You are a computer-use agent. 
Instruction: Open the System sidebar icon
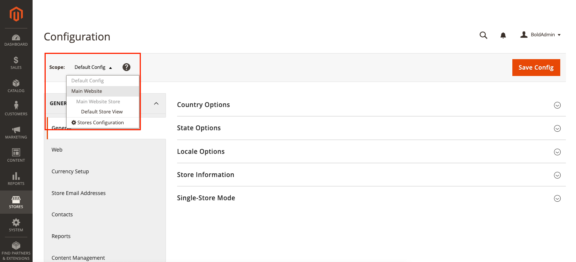tap(16, 225)
